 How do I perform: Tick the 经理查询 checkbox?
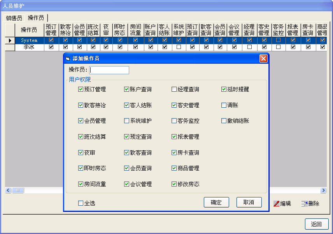174,89
